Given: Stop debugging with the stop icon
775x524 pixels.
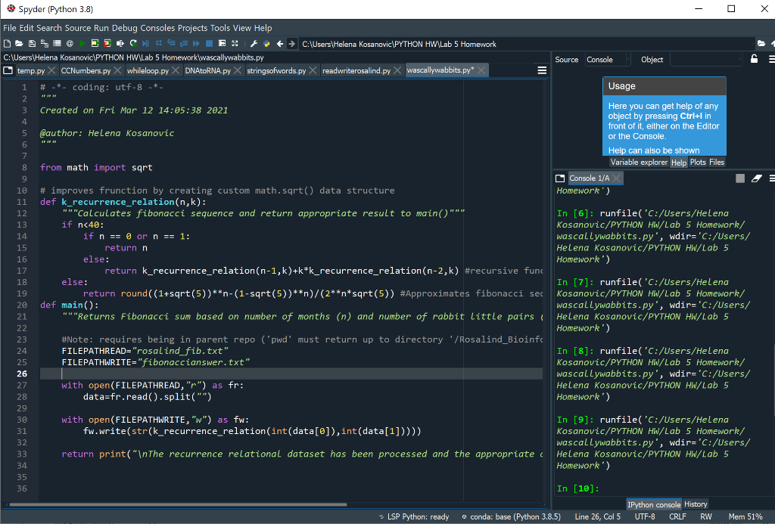Looking at the screenshot, I should pyautogui.click(x=208, y=43).
